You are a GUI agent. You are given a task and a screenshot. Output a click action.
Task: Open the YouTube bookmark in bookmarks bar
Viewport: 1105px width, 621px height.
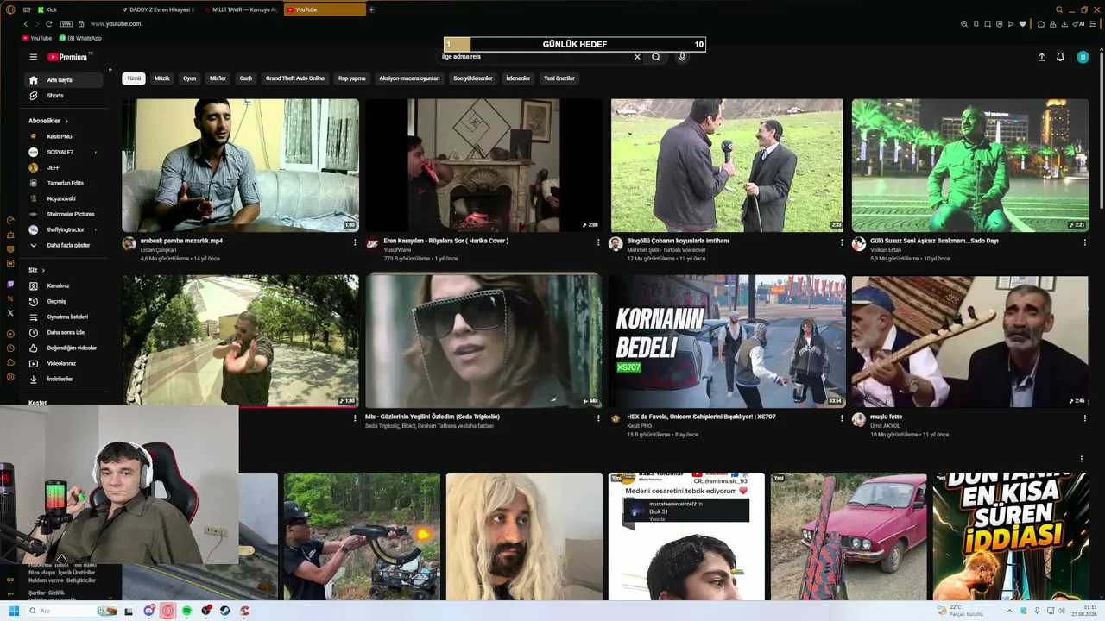point(37,38)
